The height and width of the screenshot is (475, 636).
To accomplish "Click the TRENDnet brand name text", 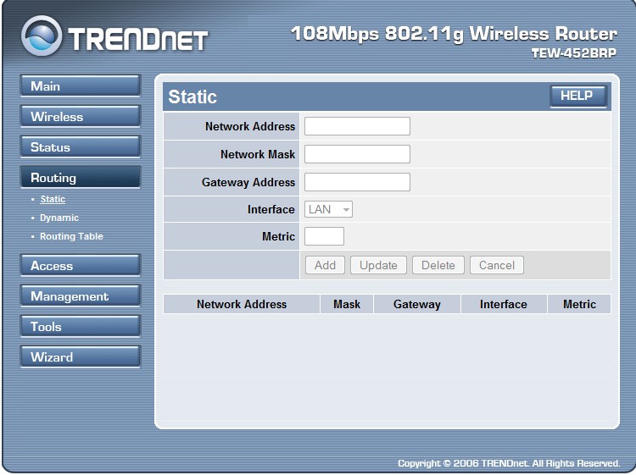I will [x=138, y=39].
